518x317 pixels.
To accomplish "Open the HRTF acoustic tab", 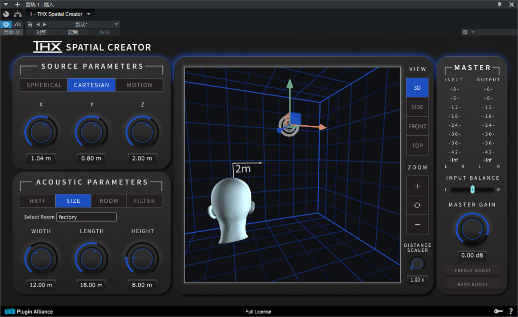I will click(x=37, y=201).
